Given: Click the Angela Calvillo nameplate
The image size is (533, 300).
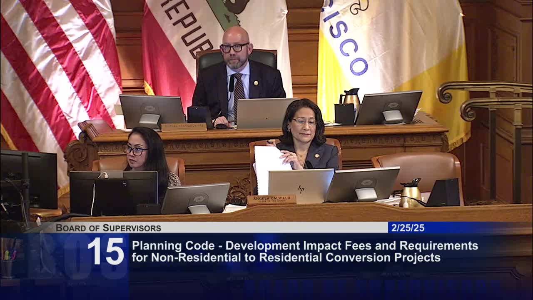Looking at the screenshot, I should click(x=271, y=200).
